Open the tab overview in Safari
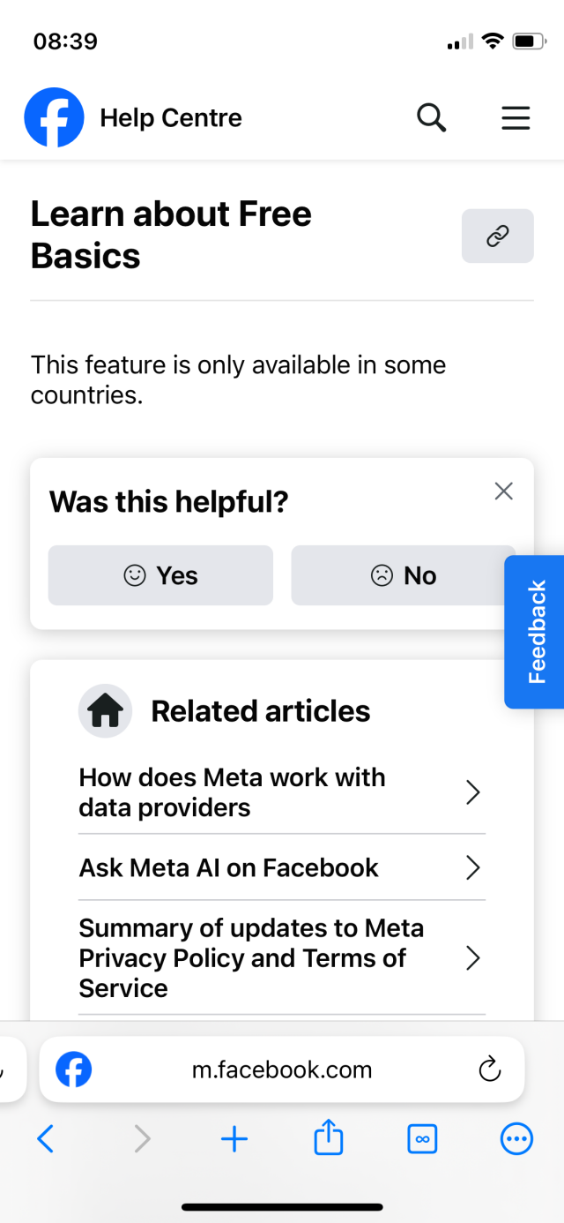The height and width of the screenshot is (1223, 564). coord(422,1138)
